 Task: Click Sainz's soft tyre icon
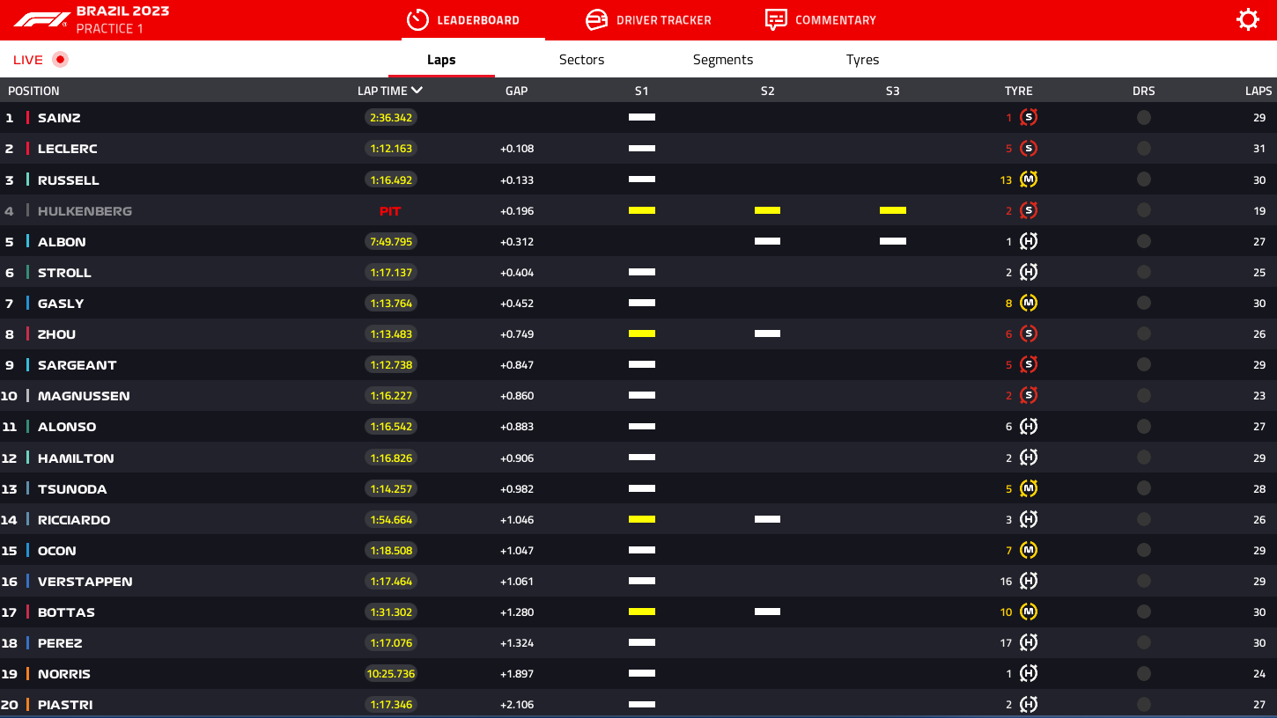coord(1028,118)
